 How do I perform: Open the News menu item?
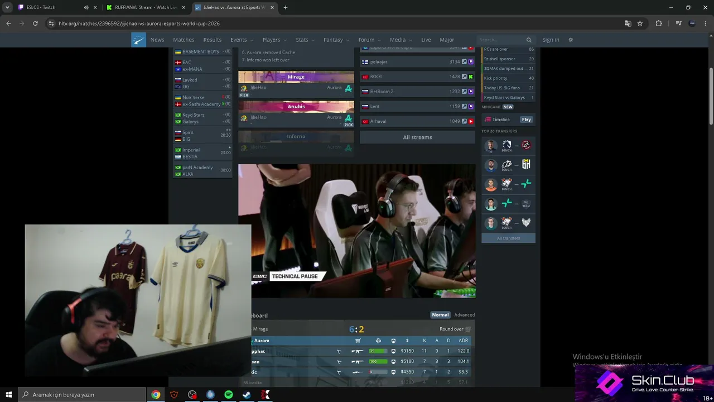tap(157, 40)
